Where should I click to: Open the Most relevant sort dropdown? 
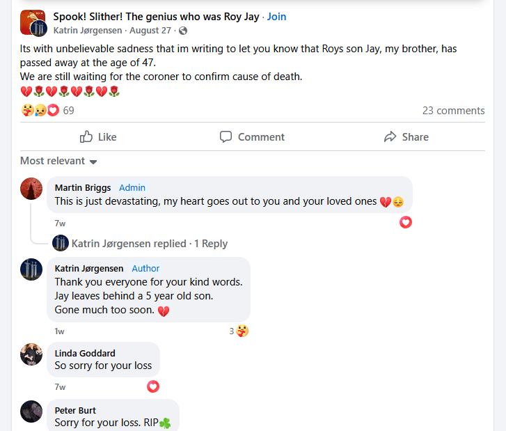58,161
